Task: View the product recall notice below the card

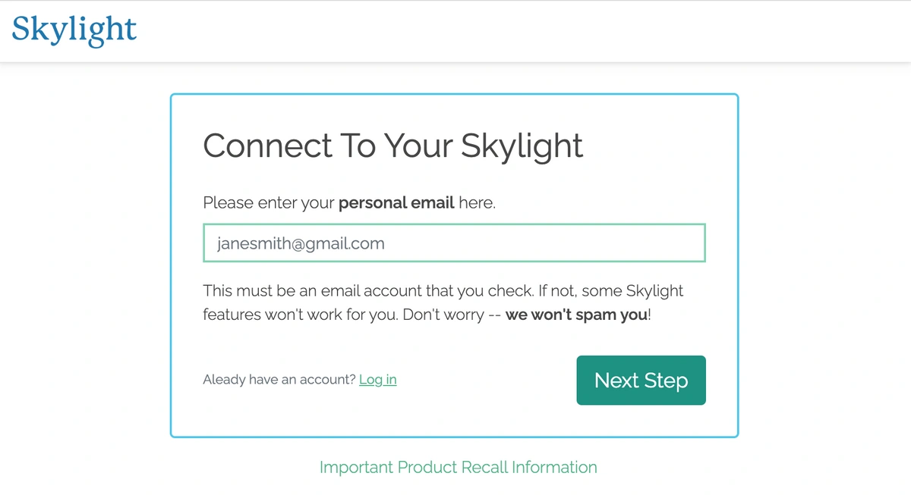Action: 458,467
